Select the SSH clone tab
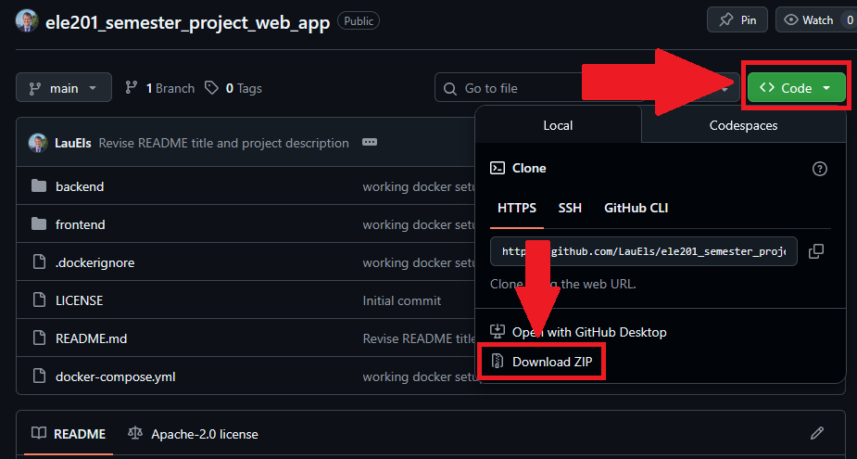This screenshot has width=857, height=459. tap(570, 208)
